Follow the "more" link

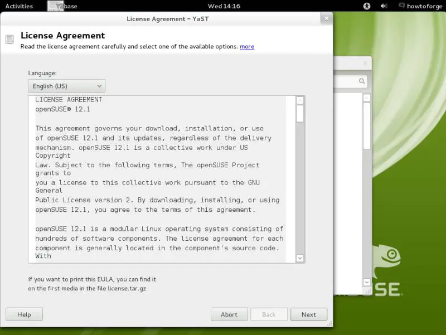coord(247,46)
